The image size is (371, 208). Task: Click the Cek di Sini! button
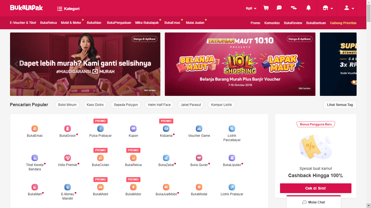pos(316,188)
